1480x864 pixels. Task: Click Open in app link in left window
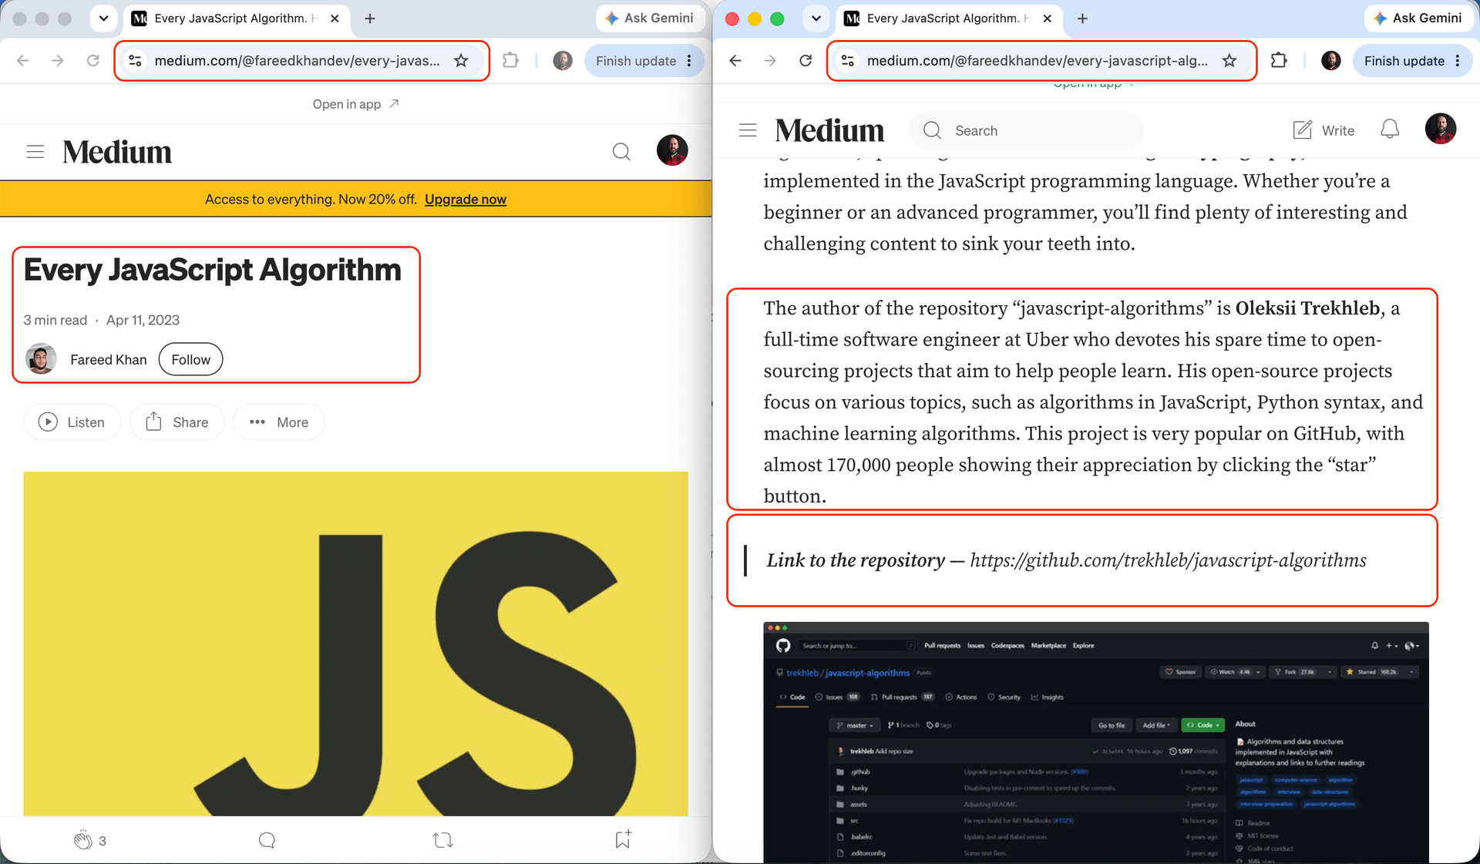tap(355, 104)
